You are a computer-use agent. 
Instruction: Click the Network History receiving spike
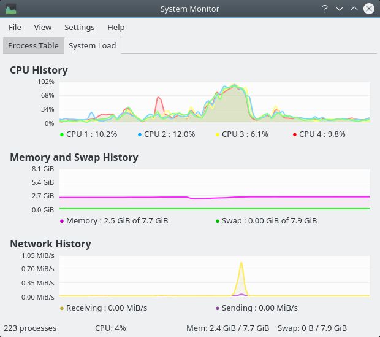tap(241, 263)
